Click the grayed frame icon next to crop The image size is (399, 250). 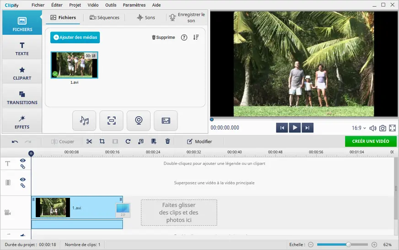click(x=115, y=141)
